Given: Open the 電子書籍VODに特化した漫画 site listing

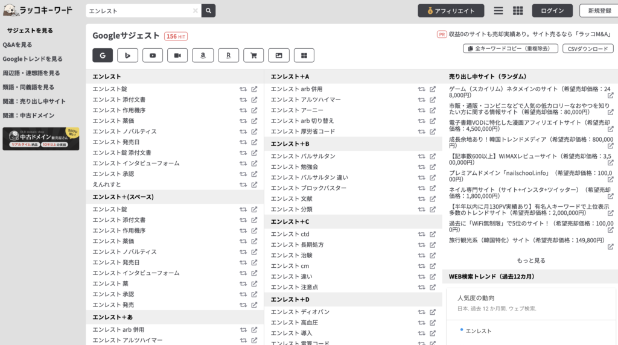Looking at the screenshot, I should [529, 125].
